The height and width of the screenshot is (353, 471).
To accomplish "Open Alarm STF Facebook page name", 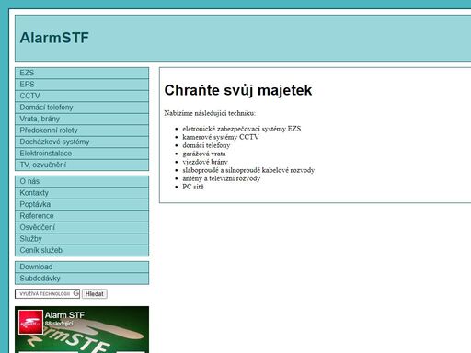I will [x=64, y=315].
